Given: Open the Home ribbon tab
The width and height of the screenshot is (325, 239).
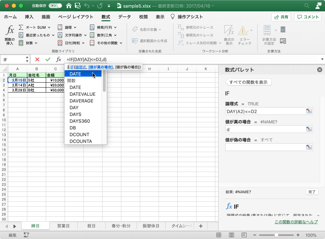Looking at the screenshot, I should tap(10, 17).
